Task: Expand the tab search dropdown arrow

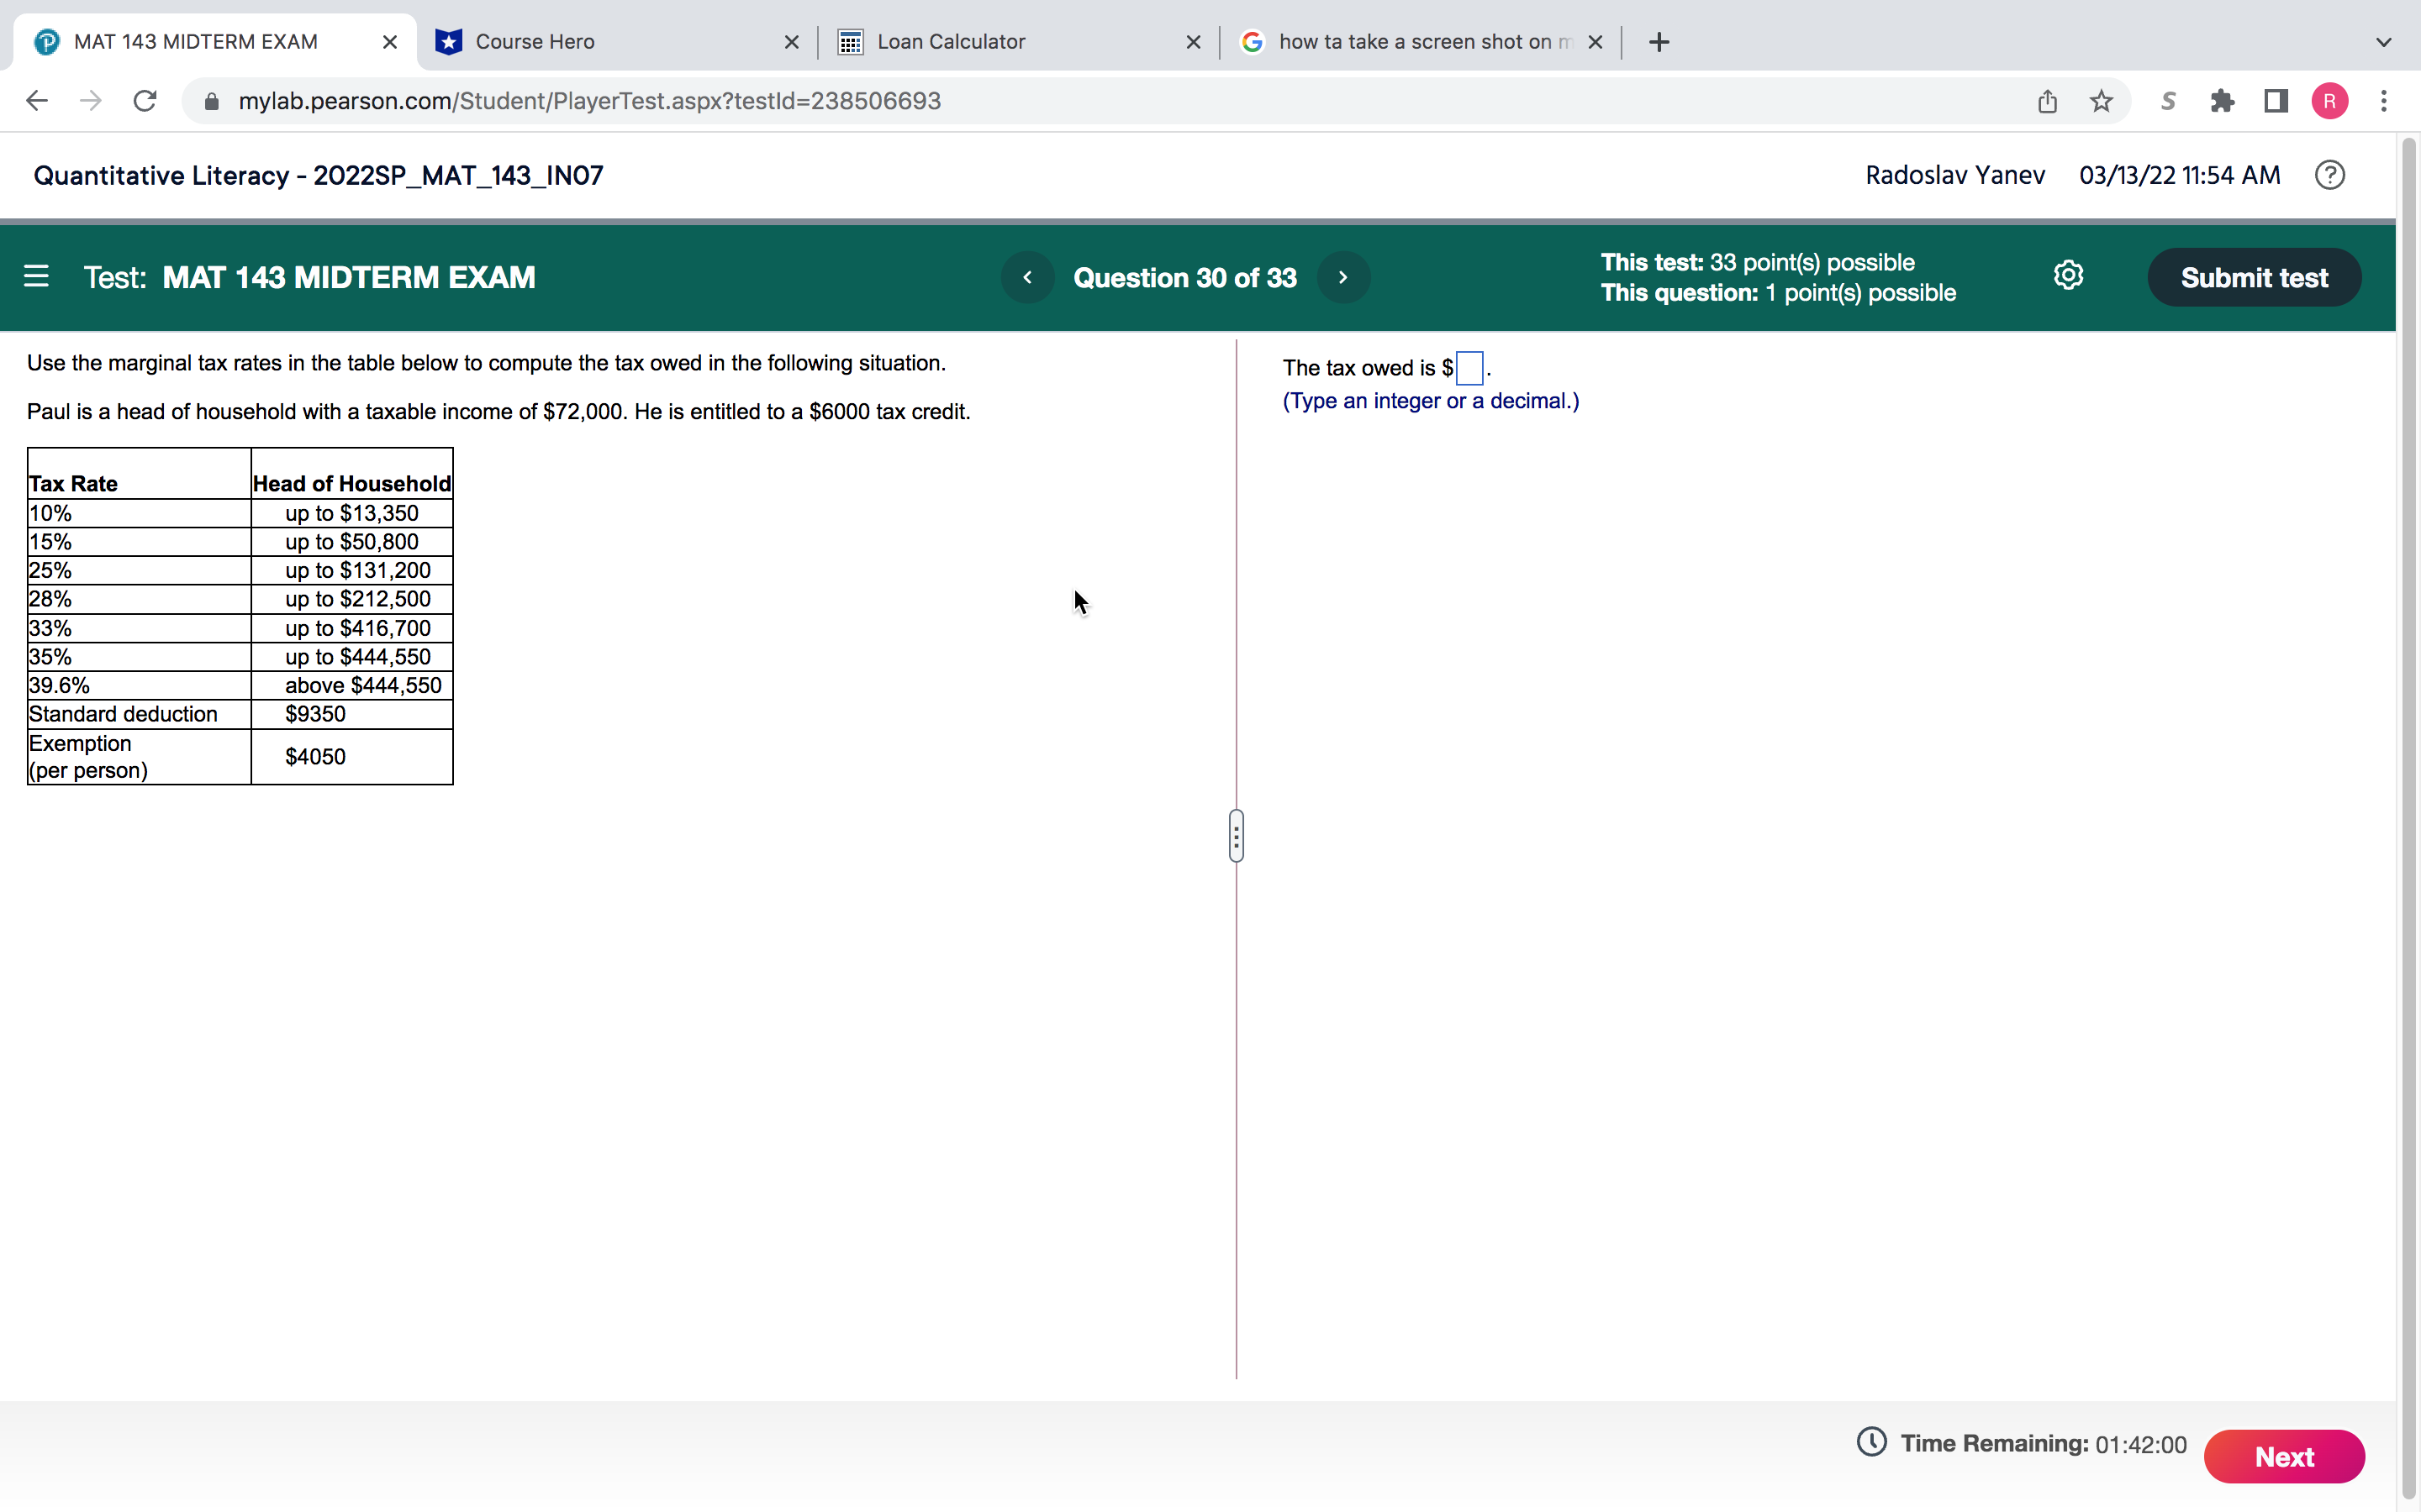Action: click(2383, 42)
